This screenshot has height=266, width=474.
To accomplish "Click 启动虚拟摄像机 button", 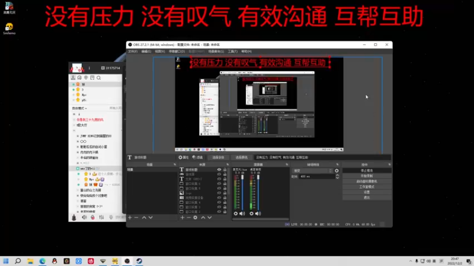I will coord(367,181).
